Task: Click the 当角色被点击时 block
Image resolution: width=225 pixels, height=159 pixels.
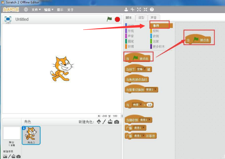Action: tap(137, 79)
